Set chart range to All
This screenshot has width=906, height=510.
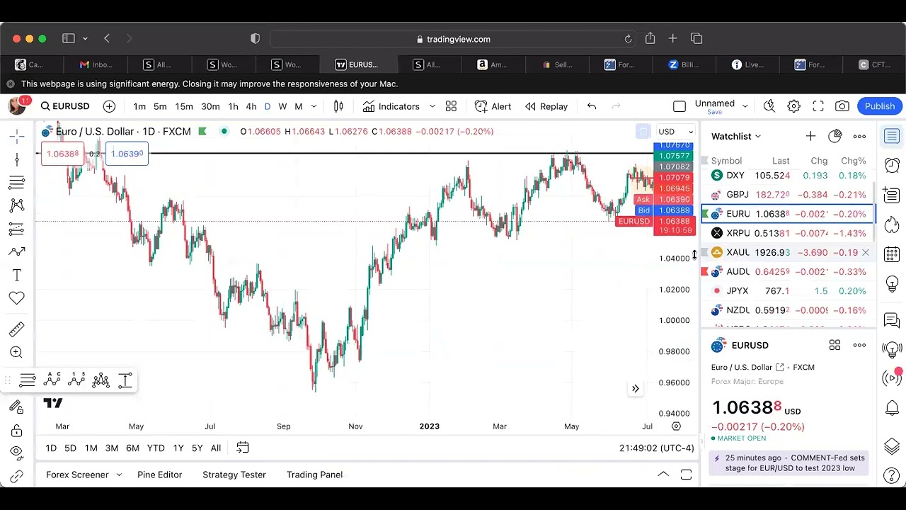(216, 448)
